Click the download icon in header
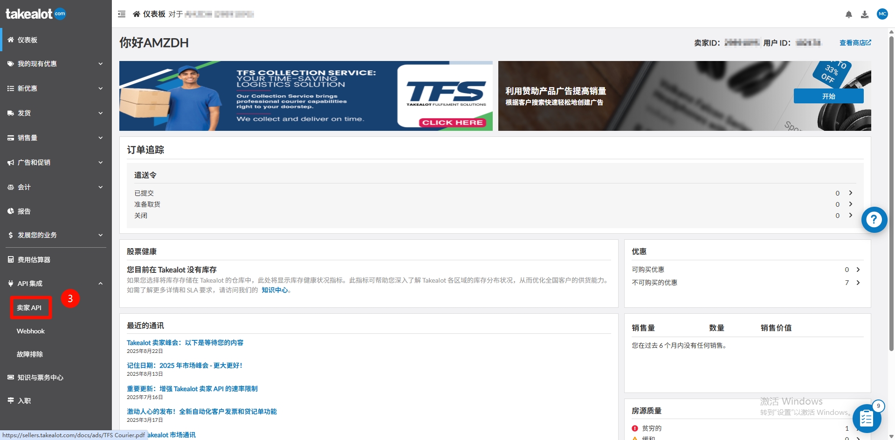This screenshot has height=440, width=895. pyautogui.click(x=865, y=14)
